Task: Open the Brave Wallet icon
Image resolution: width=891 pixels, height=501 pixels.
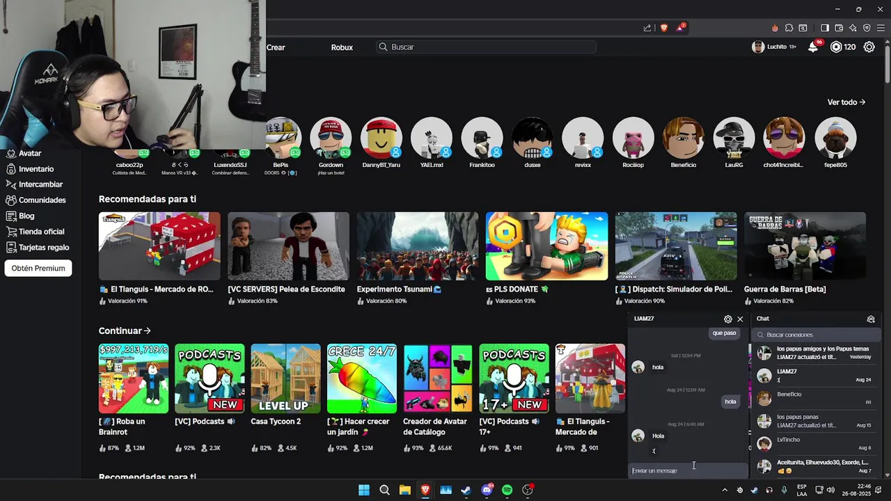Action: (x=839, y=28)
